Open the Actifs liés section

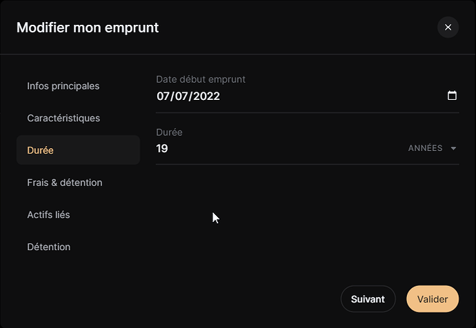coord(48,214)
